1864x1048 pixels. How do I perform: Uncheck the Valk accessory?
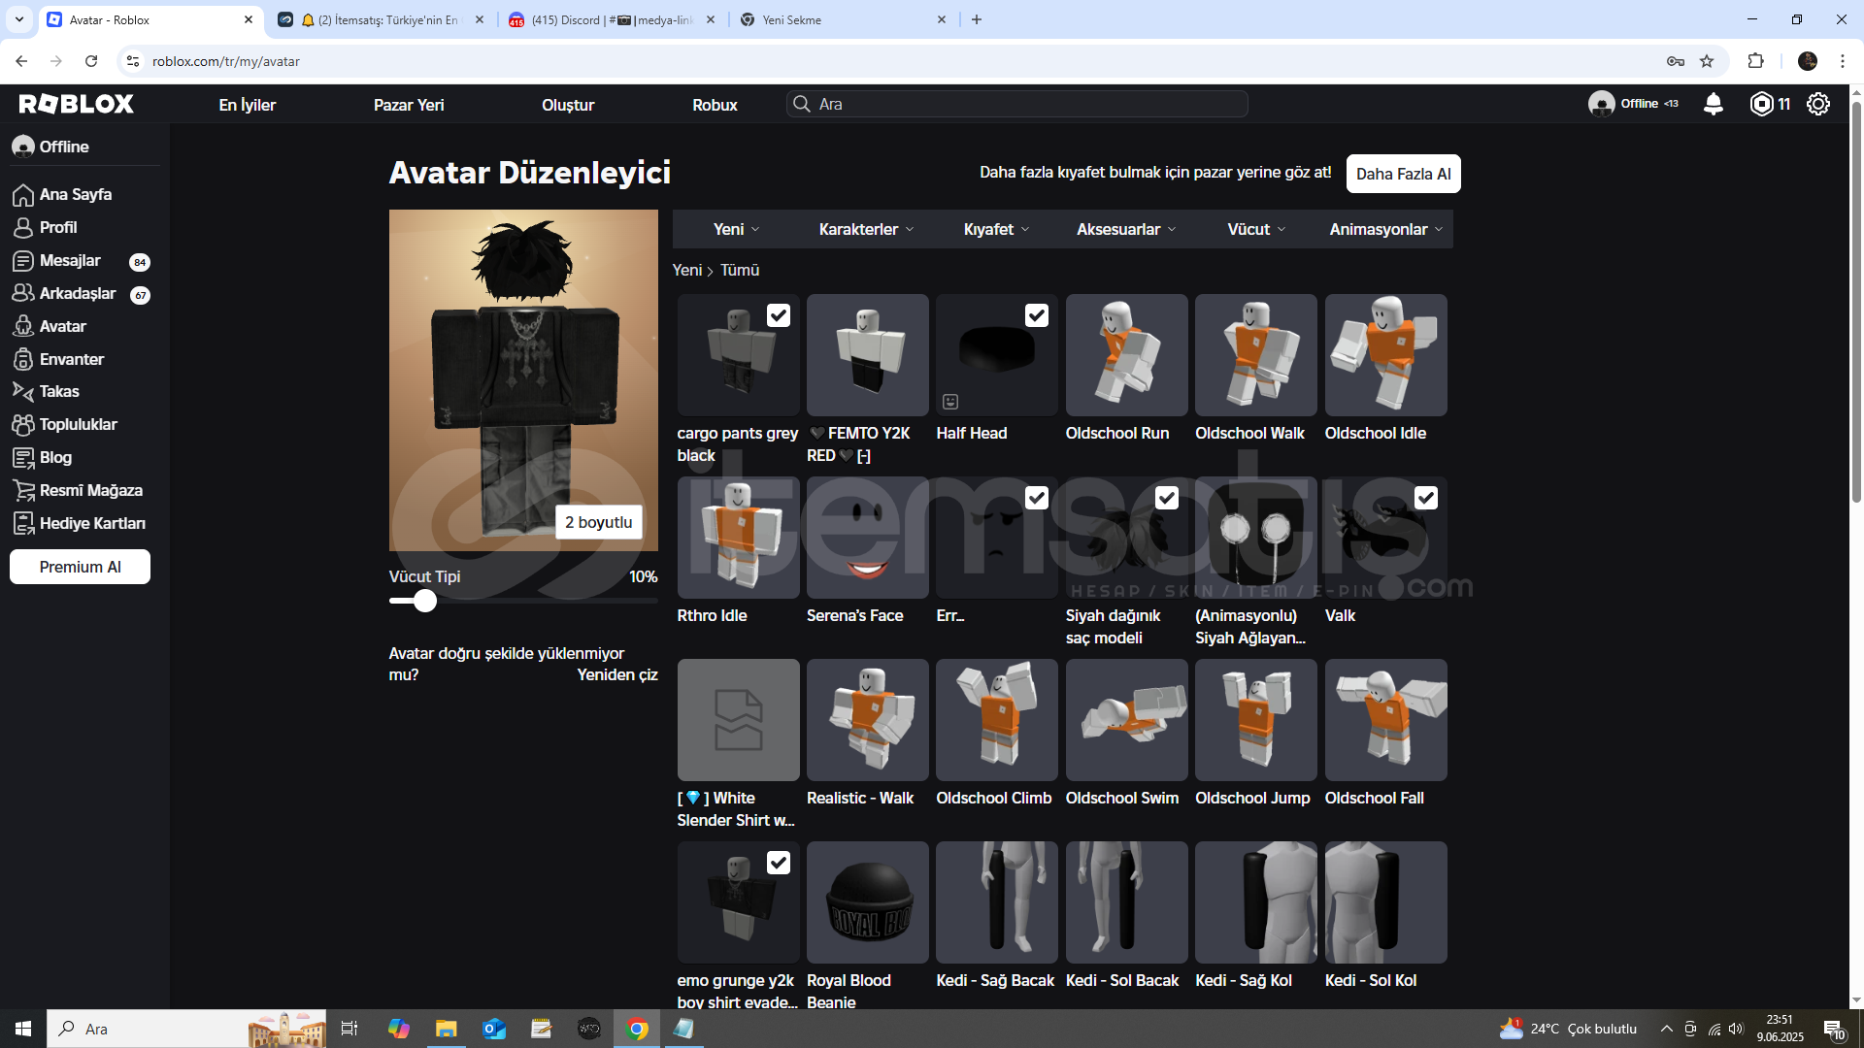point(1425,498)
